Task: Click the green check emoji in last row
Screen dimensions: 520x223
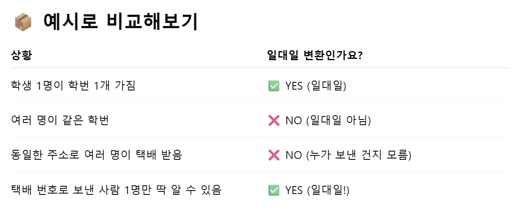Action: [274, 190]
